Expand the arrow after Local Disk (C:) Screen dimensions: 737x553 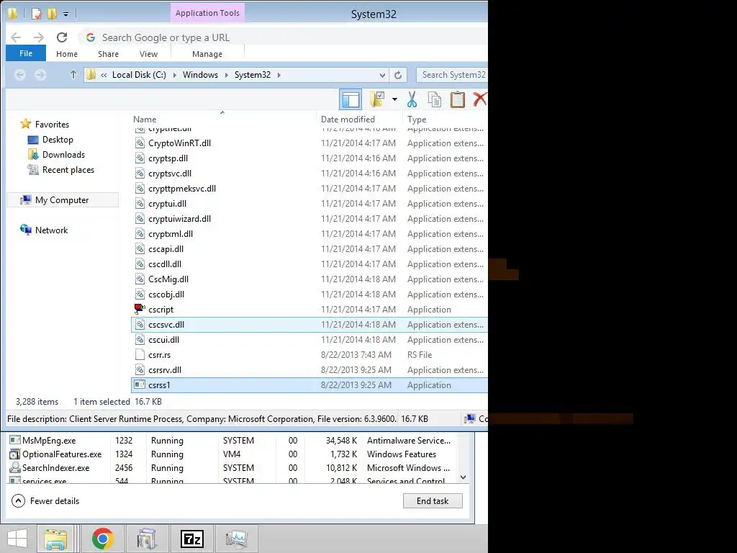174,75
